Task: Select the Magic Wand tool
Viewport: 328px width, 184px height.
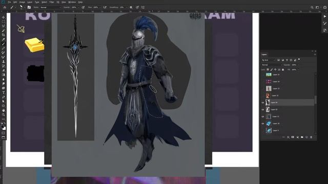Action: pyautogui.click(x=4, y=31)
